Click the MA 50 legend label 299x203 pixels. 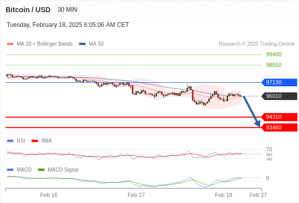96,44
